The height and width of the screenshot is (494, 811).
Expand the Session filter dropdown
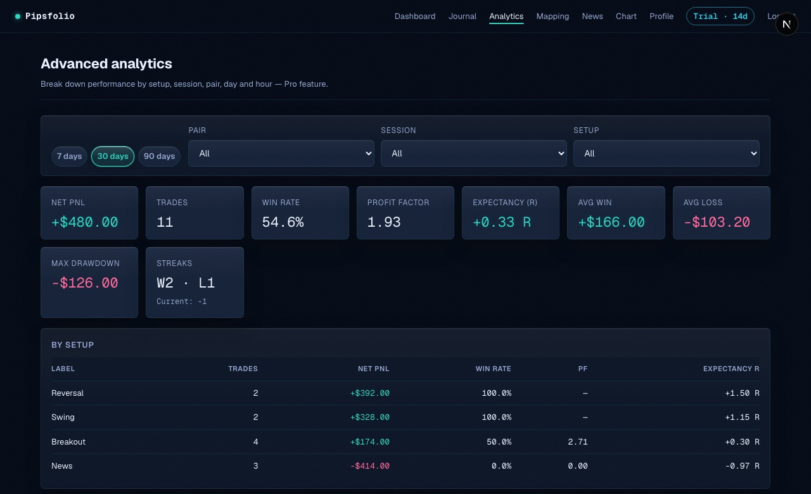point(474,153)
